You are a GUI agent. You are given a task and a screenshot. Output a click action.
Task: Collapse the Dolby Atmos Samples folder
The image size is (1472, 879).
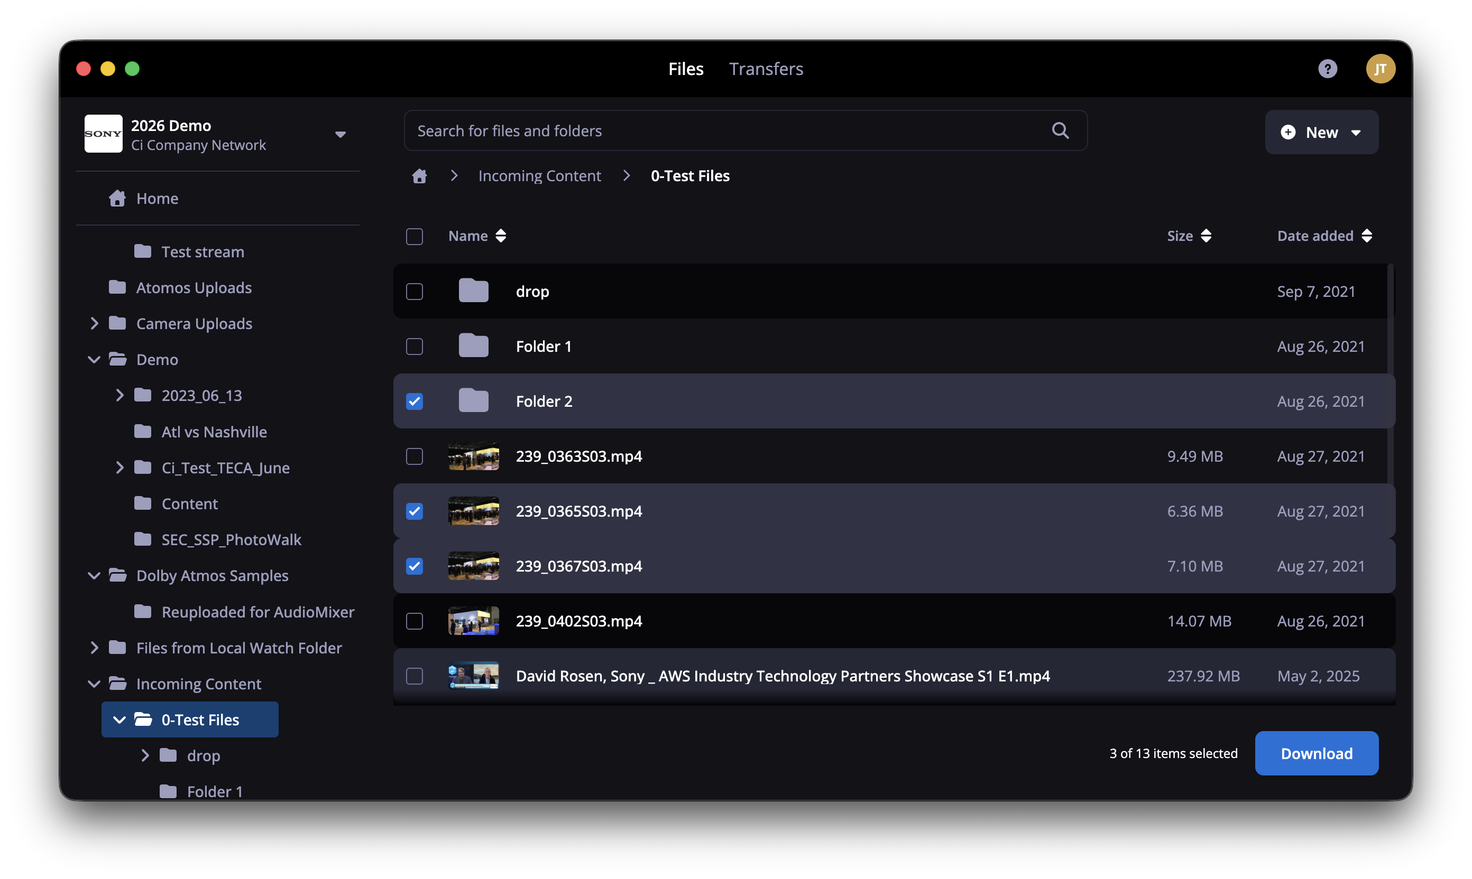click(94, 575)
